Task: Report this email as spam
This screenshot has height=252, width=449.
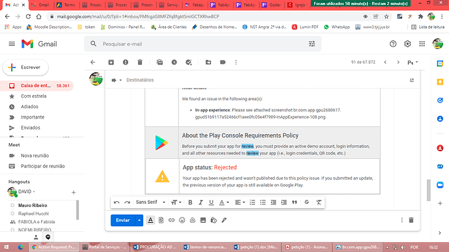Action: pos(126,63)
